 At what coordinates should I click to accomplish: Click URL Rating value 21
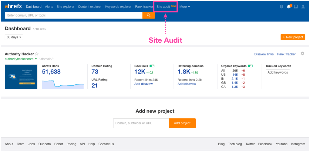coord(95,86)
